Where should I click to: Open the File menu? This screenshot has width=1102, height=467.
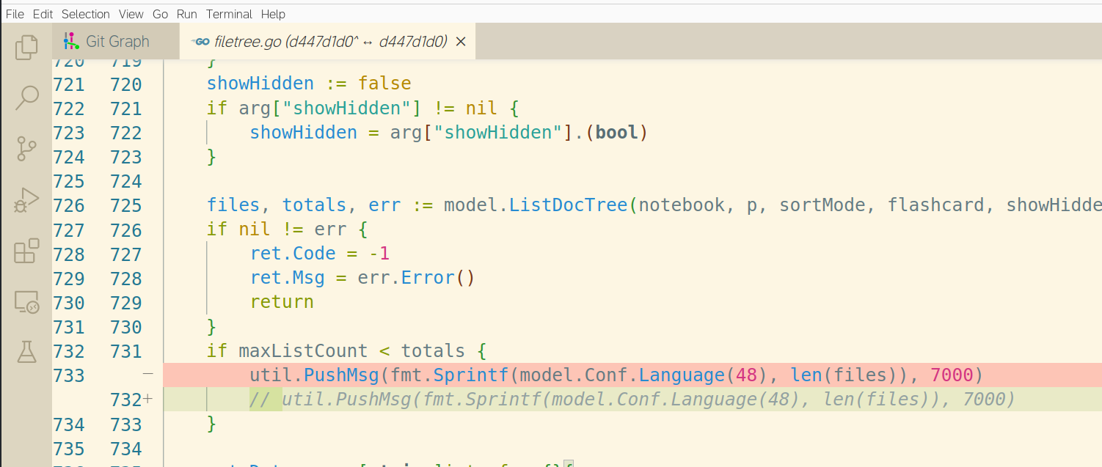(15, 14)
